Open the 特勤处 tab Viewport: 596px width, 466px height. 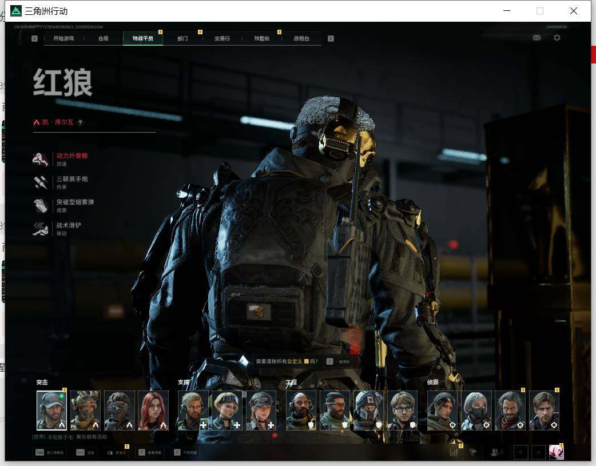262,38
